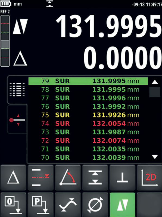
Task: Move the list up with the top arrow
Action: pos(155,82)
